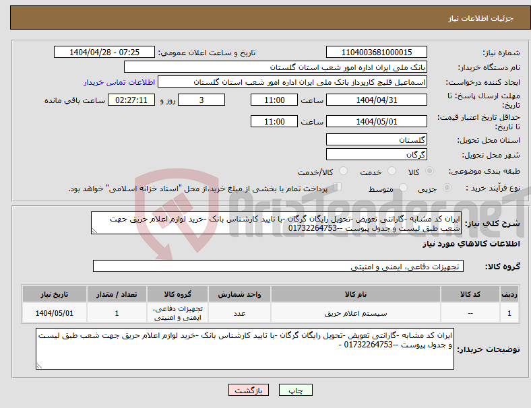Click the price validity time 11:00 field
The image size is (531, 408).
pyautogui.click(x=274, y=121)
